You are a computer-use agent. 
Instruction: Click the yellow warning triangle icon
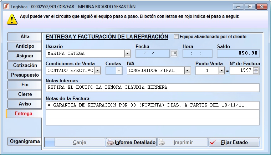click(13, 19)
